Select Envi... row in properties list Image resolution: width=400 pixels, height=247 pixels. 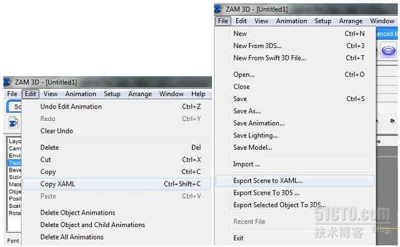click(x=15, y=155)
